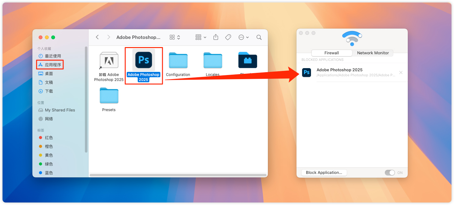Choose the 绿色 tag in the sidebar
The height and width of the screenshot is (205, 454).
[46, 164]
